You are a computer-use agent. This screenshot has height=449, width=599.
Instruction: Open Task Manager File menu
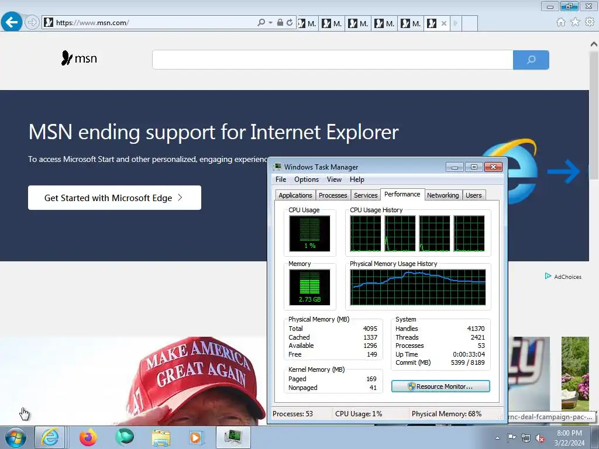point(281,179)
